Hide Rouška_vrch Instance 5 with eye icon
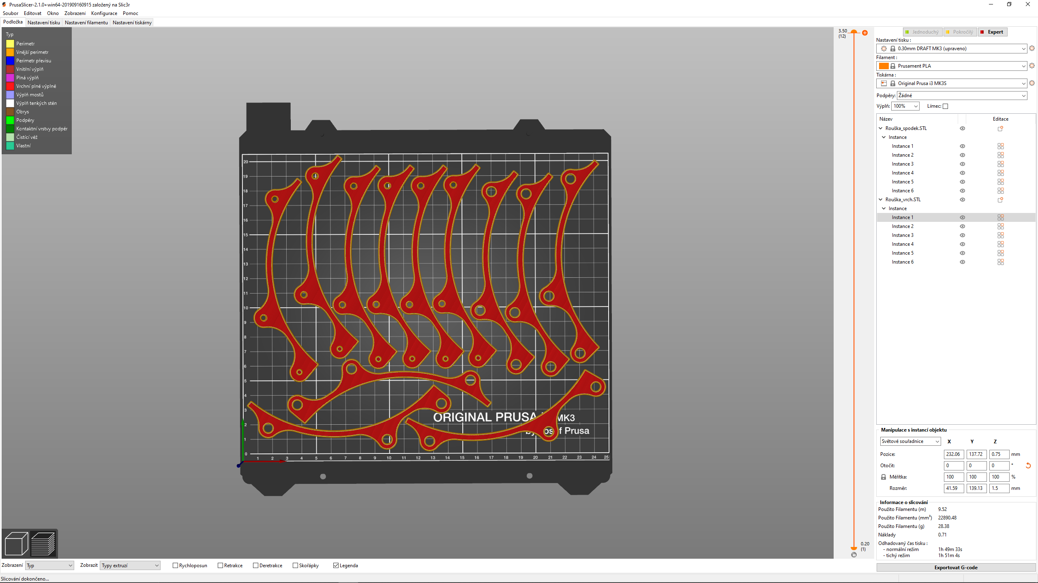Viewport: 1038px width, 583px height. (x=962, y=253)
